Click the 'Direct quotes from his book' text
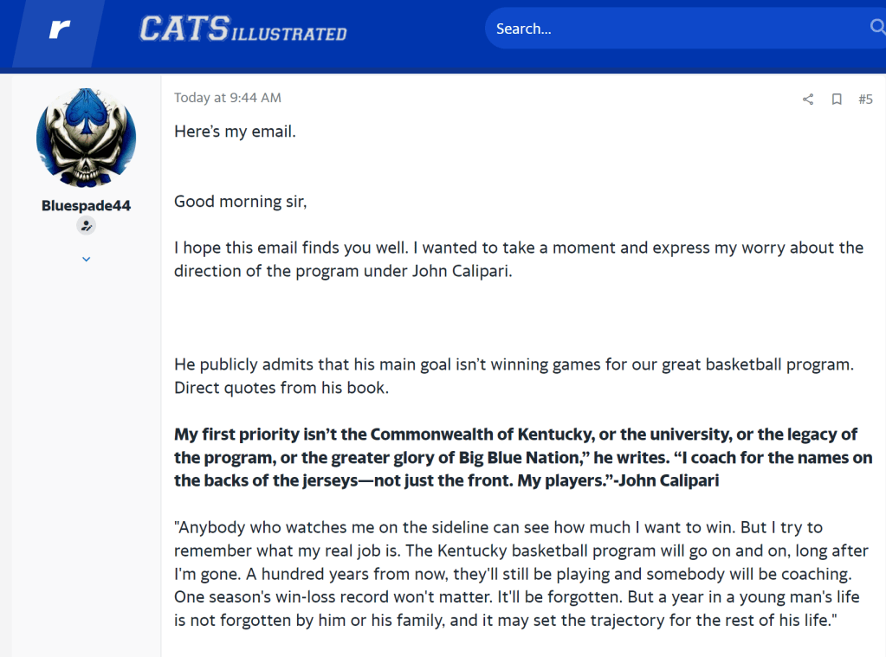The height and width of the screenshot is (657, 886). coord(281,388)
